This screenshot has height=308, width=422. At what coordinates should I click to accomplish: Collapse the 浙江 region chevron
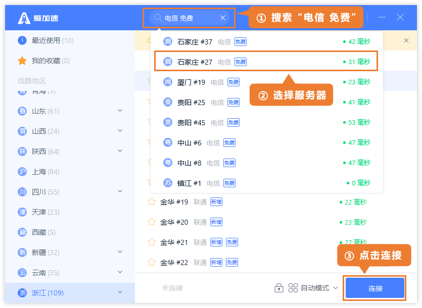point(120,292)
